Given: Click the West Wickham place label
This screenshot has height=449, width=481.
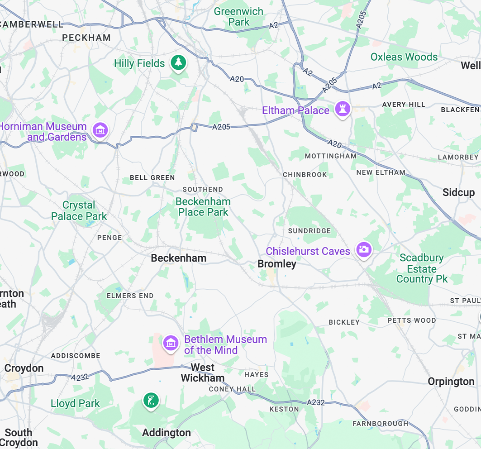Looking at the screenshot, I should tap(202, 373).
